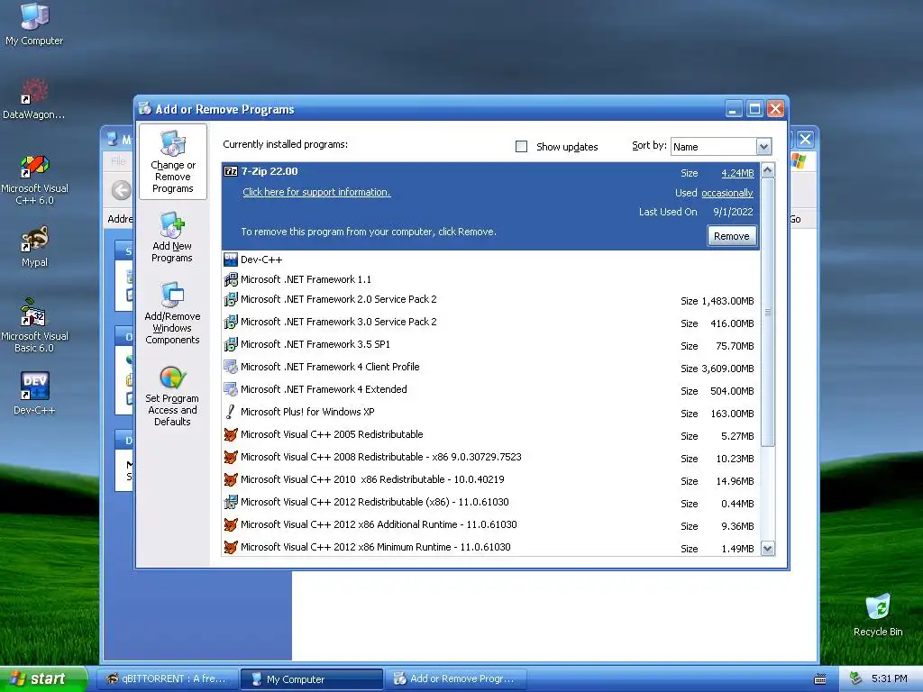Click Visual C++ 2005 Redistributable icon
Screen dimensions: 923x692
click(x=231, y=434)
